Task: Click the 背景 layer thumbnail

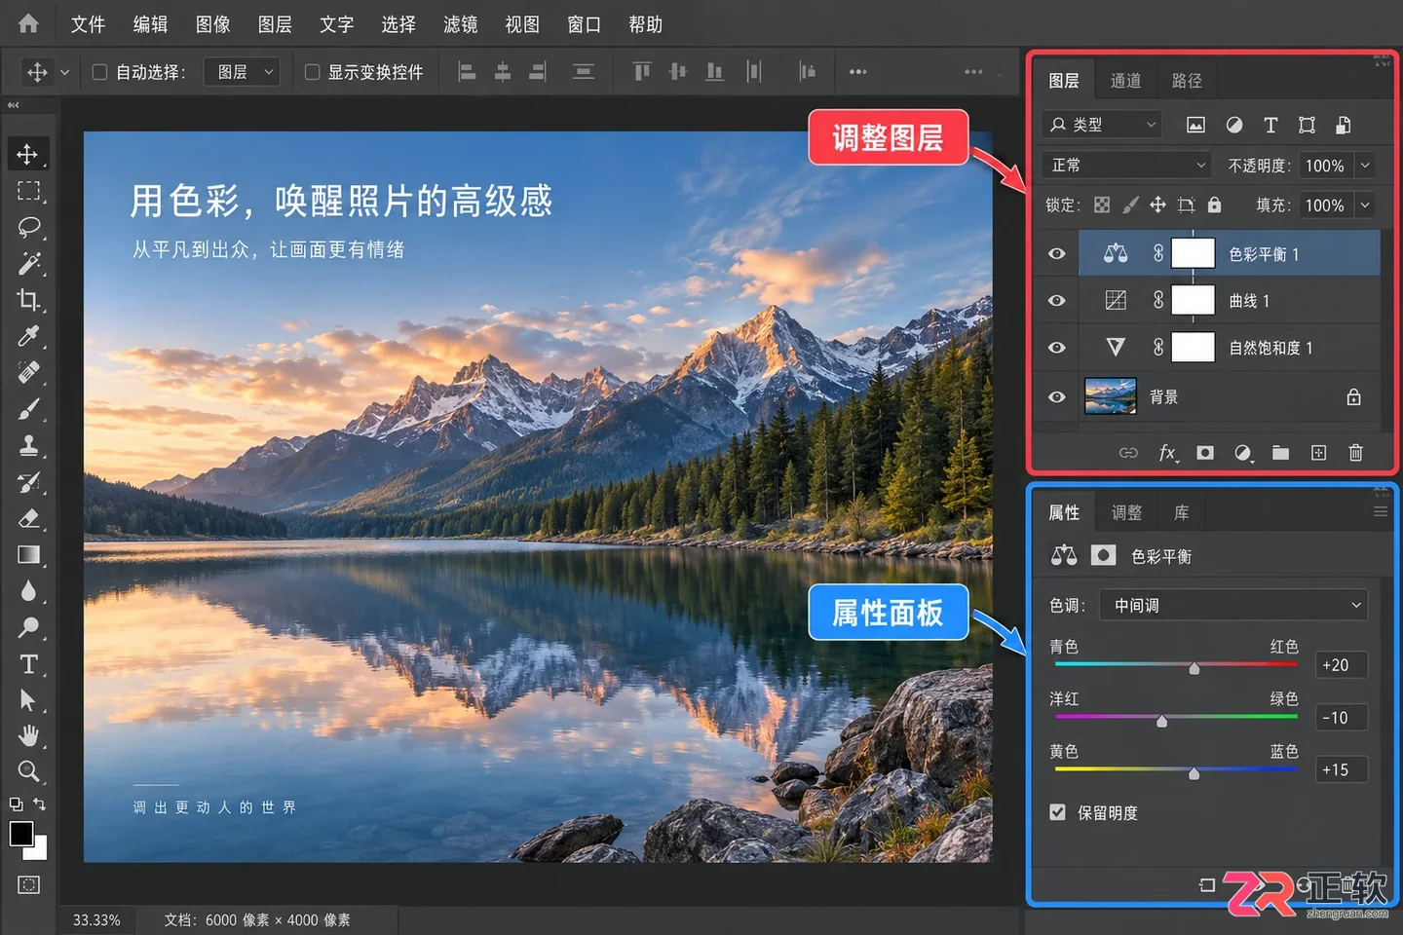Action: (1111, 396)
